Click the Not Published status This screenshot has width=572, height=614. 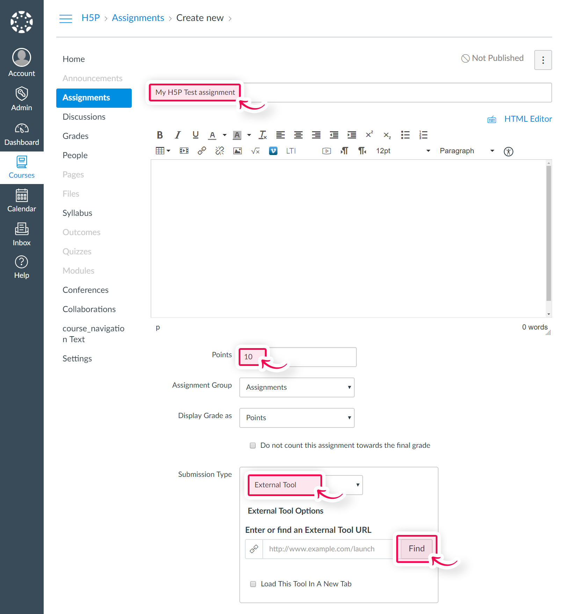[492, 58]
